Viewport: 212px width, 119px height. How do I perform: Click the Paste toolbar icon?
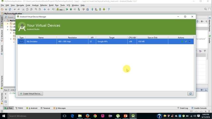(x=31, y=9)
